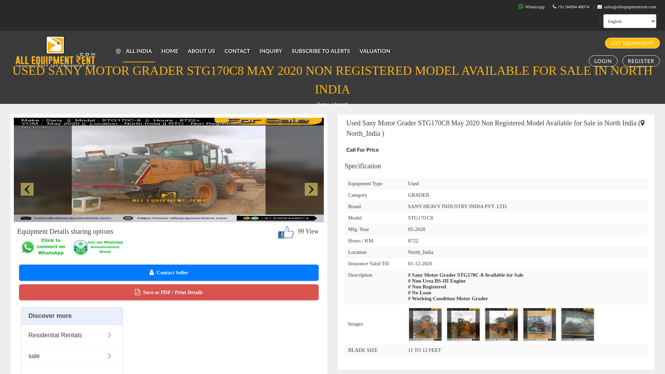Click to connect on WhatsApp icon
The width and height of the screenshot is (665, 374).
click(43, 247)
